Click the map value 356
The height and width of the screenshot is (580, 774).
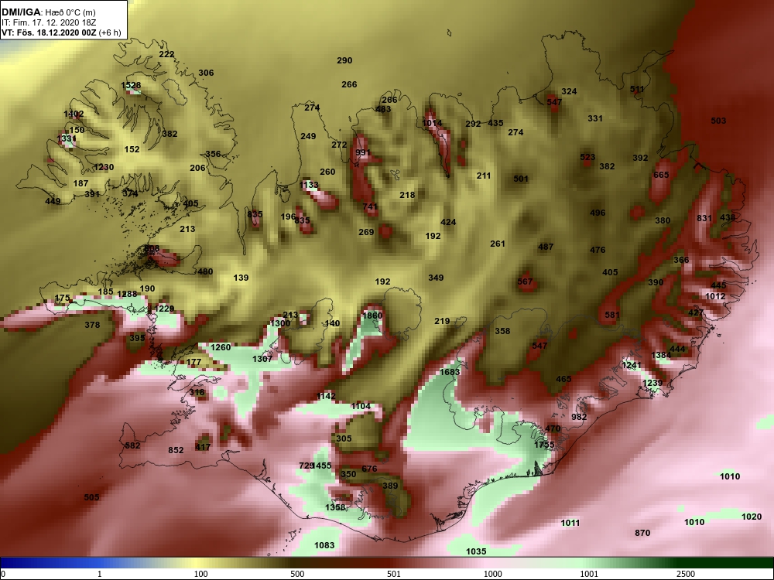coord(213,154)
